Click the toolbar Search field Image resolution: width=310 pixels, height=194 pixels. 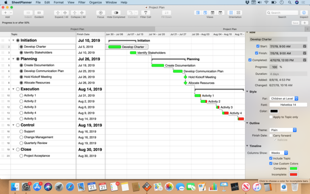click(x=282, y=13)
